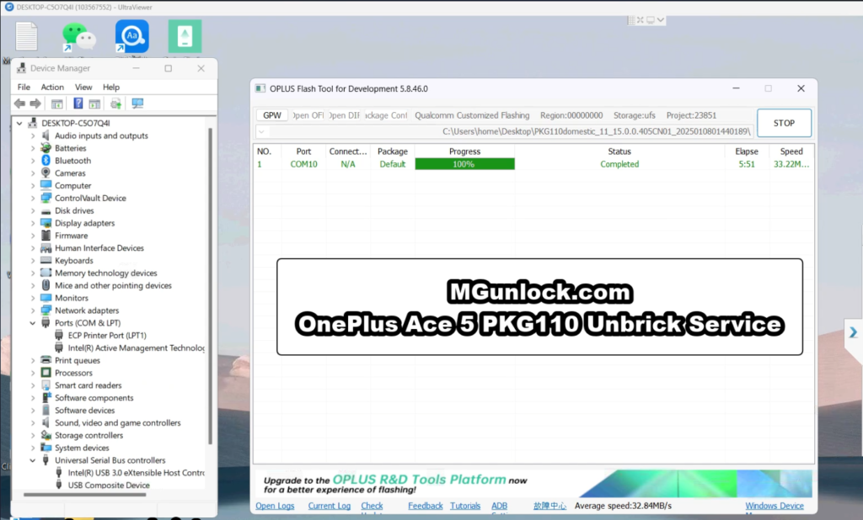Select the Smart card readers category
863x520 pixels.
[88, 385]
